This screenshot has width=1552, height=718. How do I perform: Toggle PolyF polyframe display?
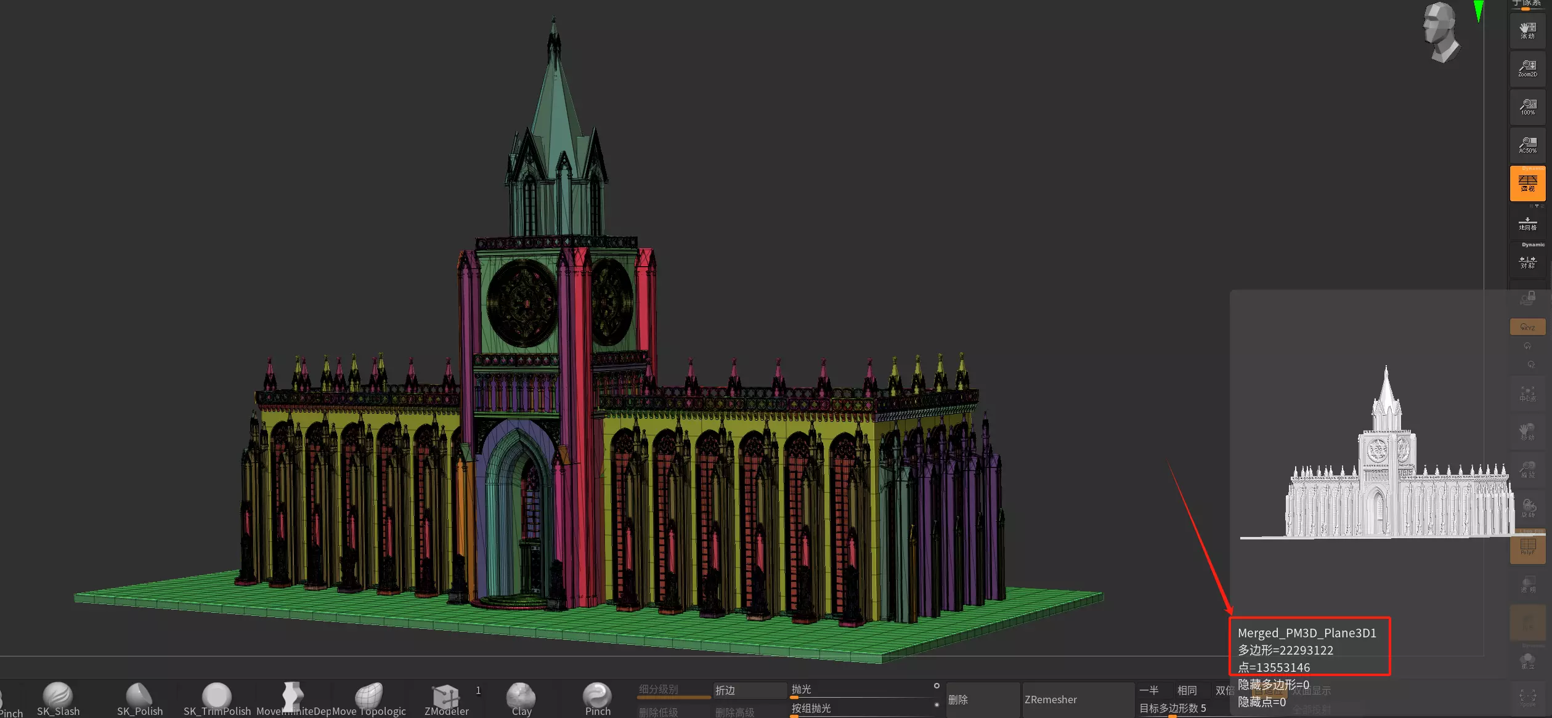(x=1527, y=547)
